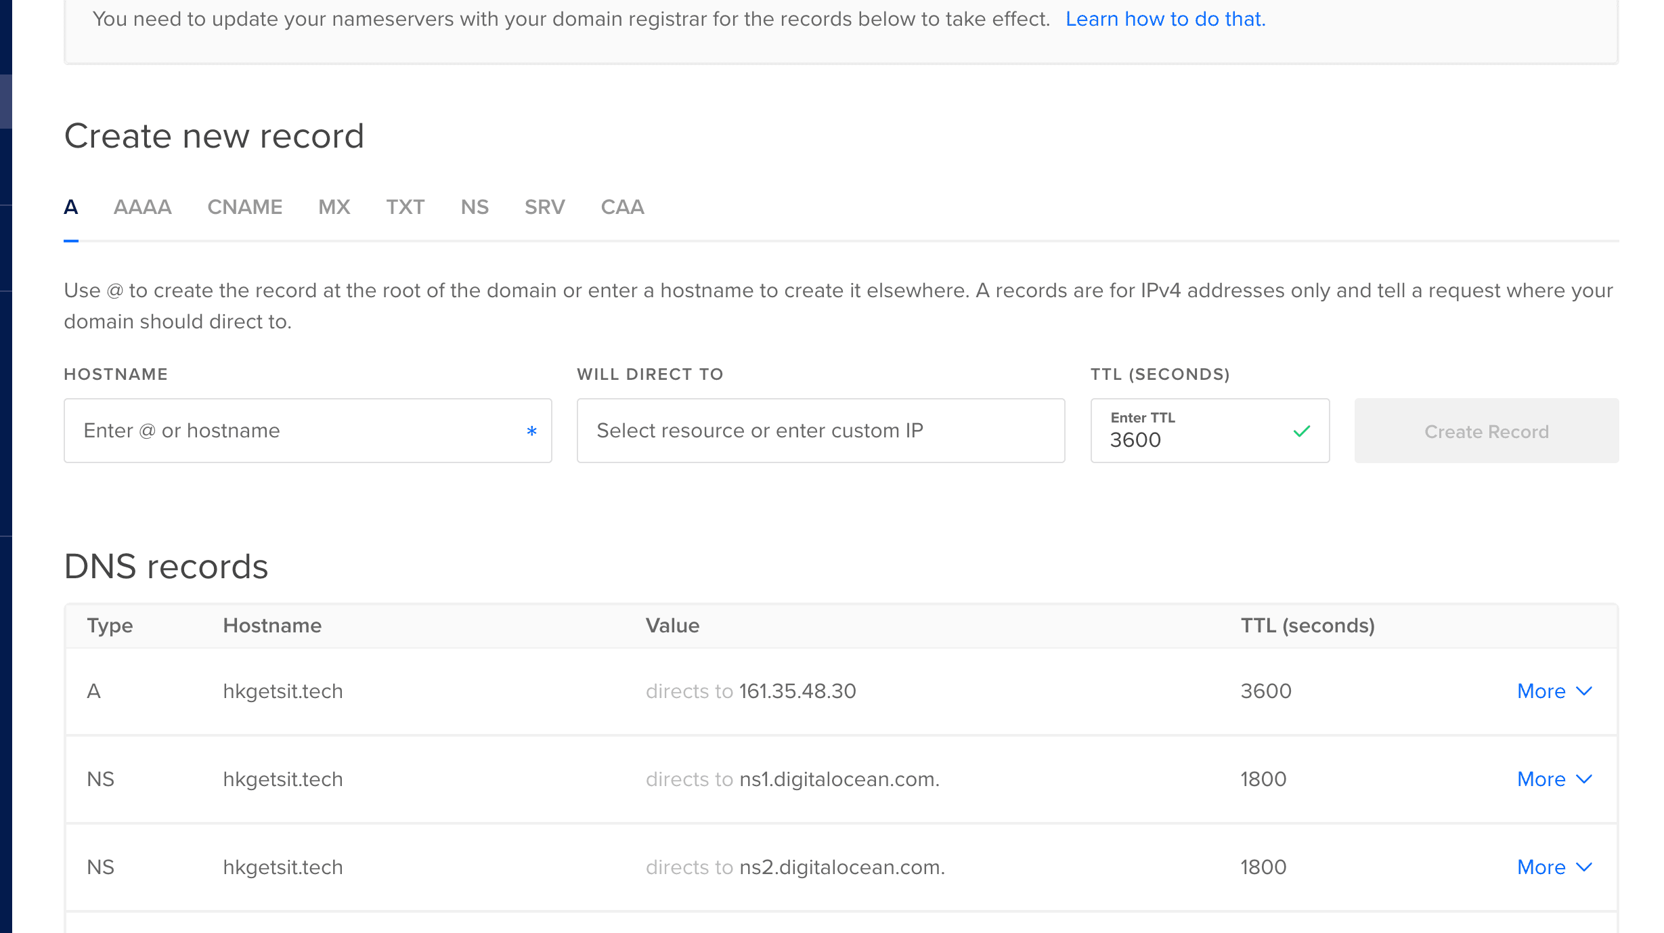Expand More menu for ns1.digitalocean.com record
The image size is (1664, 933).
[x=1554, y=779]
